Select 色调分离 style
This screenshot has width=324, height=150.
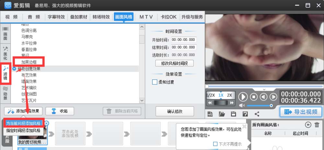pos(29,30)
